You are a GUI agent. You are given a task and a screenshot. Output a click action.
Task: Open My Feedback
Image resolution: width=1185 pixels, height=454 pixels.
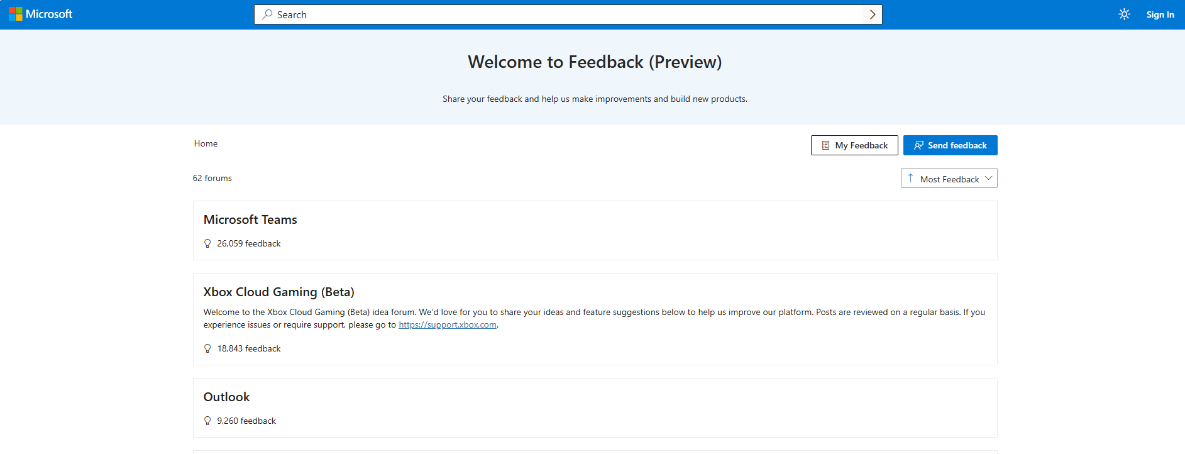click(854, 145)
